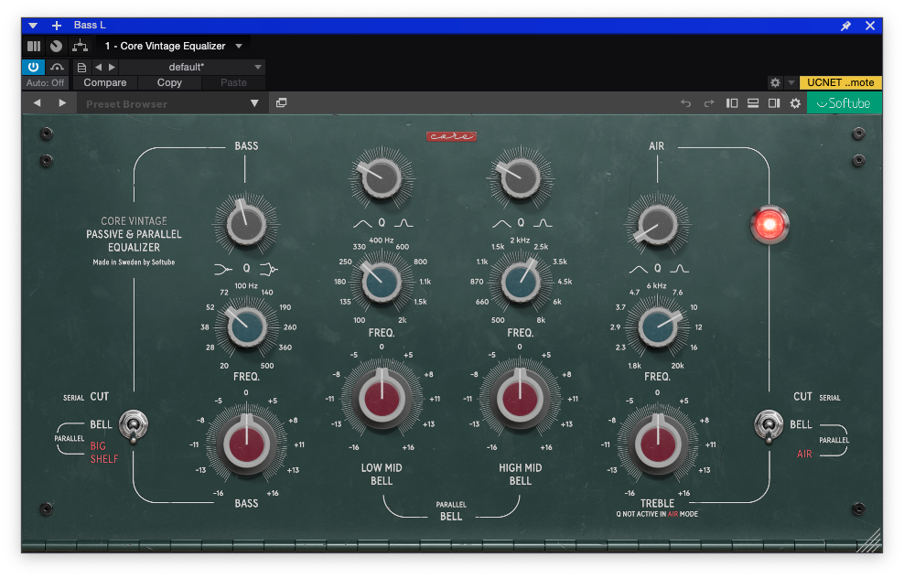
Task: Click the Low Mid Q knob
Action: (381, 178)
